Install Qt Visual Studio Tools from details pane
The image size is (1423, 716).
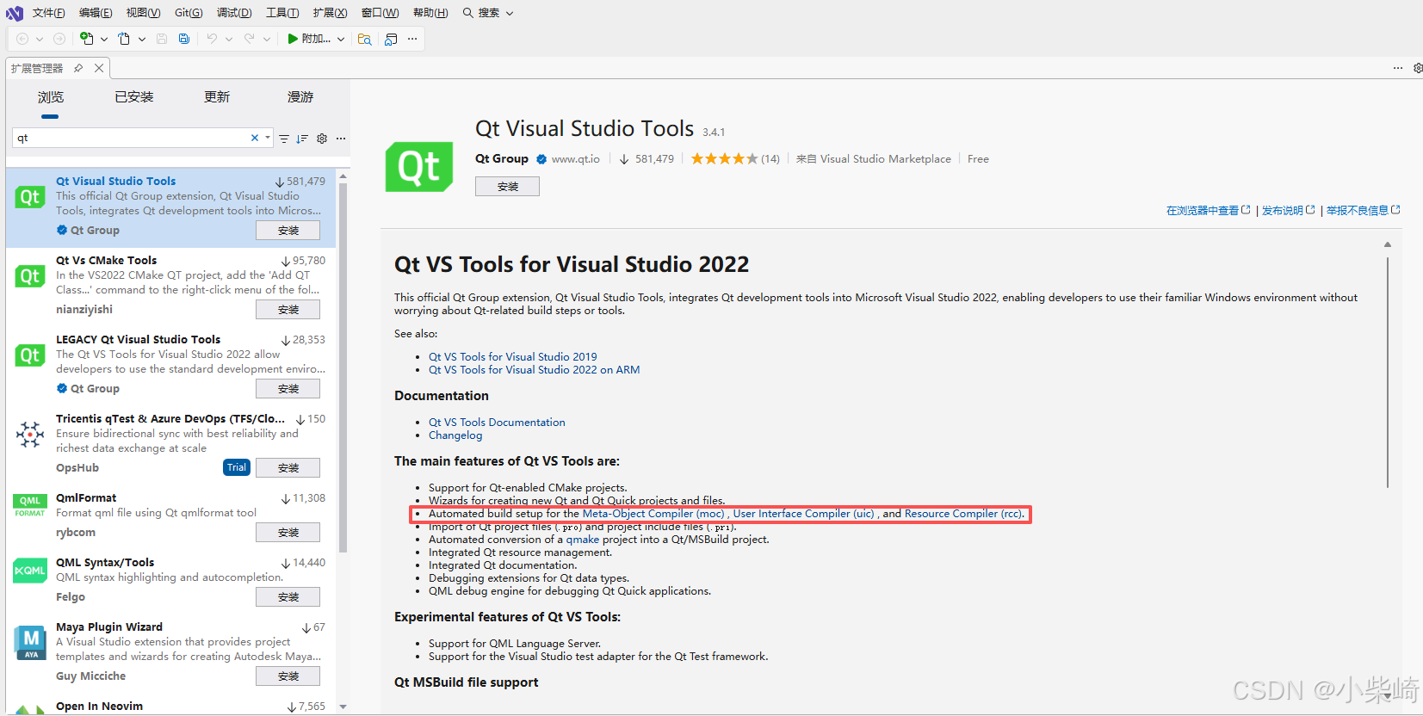pos(507,187)
